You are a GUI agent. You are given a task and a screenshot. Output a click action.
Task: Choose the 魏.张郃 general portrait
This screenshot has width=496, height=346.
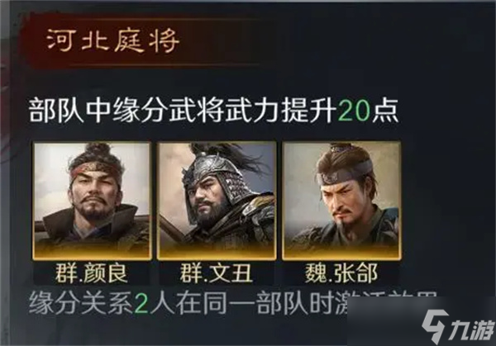[341, 201]
